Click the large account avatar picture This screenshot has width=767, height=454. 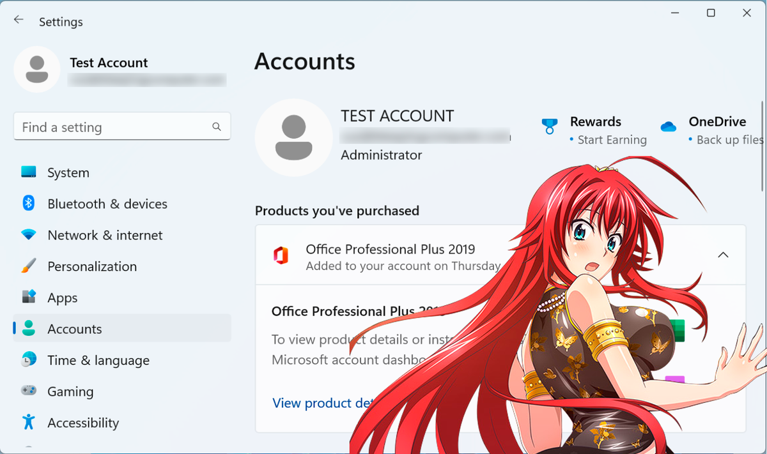293,137
